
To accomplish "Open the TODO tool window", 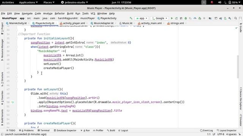I will point(11,130).
